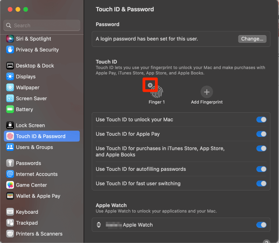This screenshot has height=243, width=279.
Task: Disable Touch ID to unlock your Mac
Action: click(261, 119)
